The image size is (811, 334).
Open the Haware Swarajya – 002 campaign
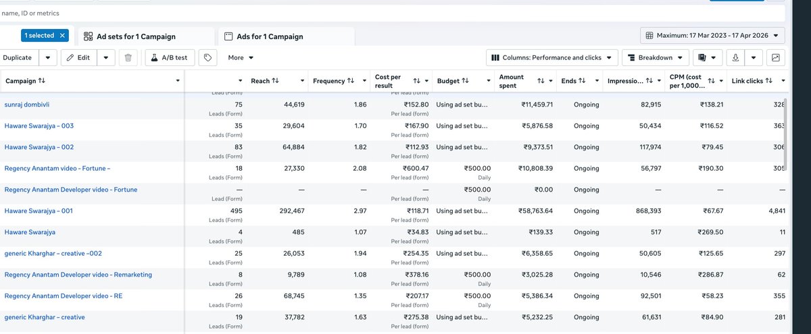click(x=39, y=147)
